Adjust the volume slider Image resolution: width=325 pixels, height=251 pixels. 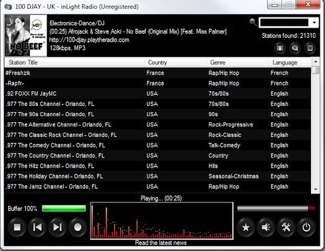point(276,208)
